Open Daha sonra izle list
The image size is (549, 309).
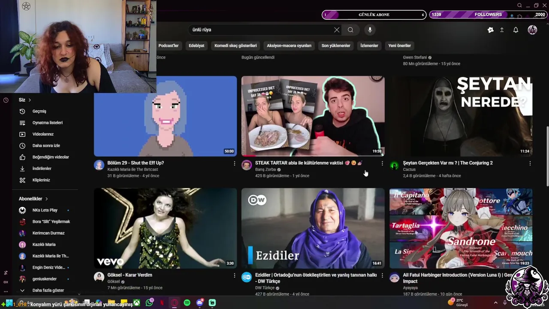pos(45,145)
